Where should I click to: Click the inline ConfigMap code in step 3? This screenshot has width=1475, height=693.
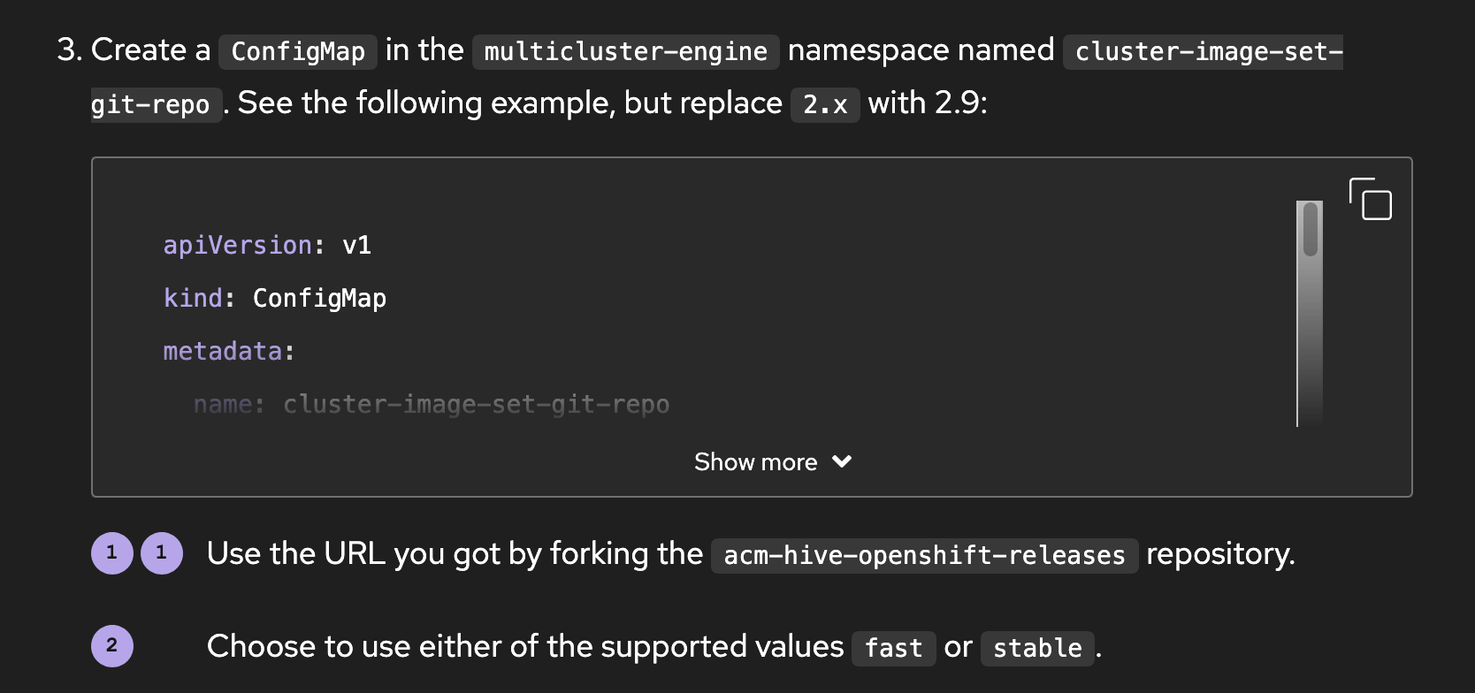(x=298, y=51)
